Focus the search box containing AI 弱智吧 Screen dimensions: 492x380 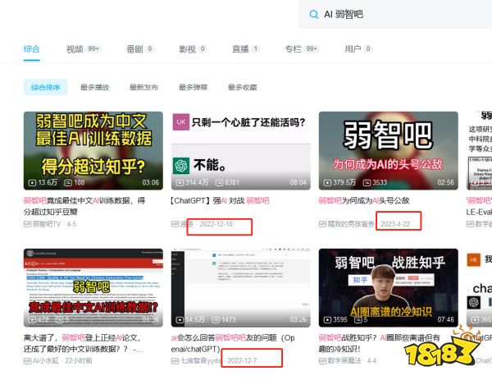point(395,14)
